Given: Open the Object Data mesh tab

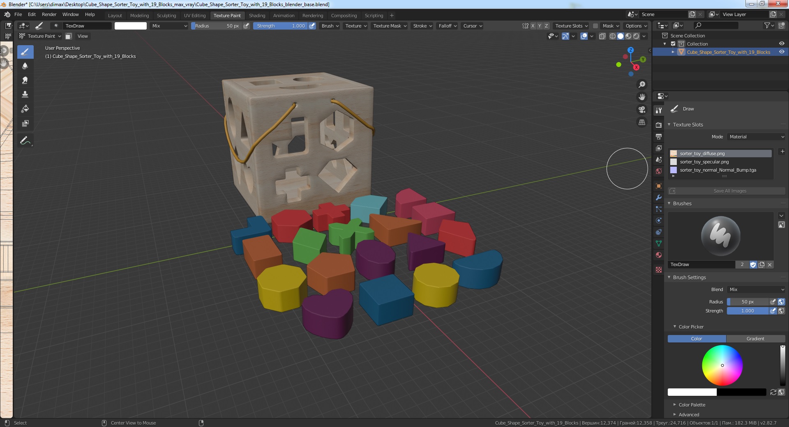Looking at the screenshot, I should [x=659, y=243].
